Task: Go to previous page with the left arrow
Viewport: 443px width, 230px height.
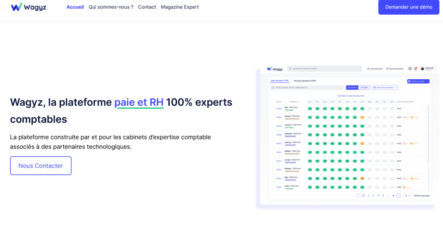Action: pos(358,195)
